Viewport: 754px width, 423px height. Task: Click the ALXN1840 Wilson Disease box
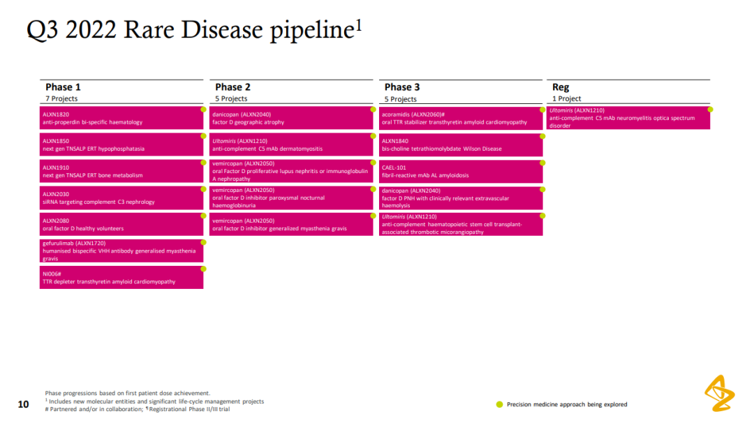tap(461, 145)
